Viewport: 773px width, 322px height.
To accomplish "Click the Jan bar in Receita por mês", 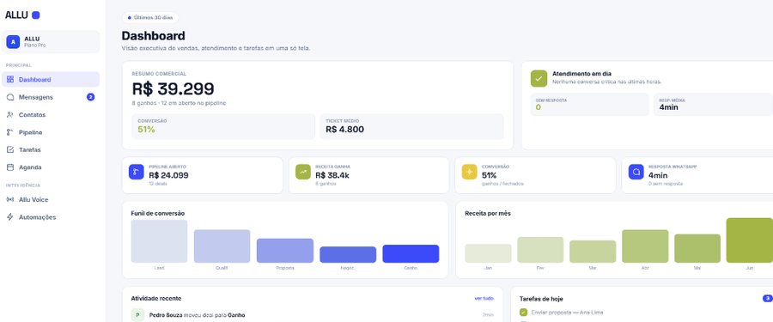I will (488, 253).
